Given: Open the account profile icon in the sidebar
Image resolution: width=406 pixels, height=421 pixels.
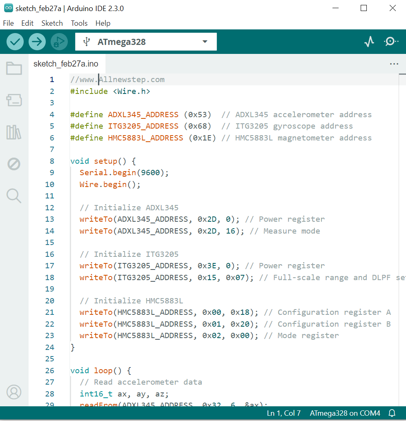Looking at the screenshot, I should pyautogui.click(x=14, y=392).
